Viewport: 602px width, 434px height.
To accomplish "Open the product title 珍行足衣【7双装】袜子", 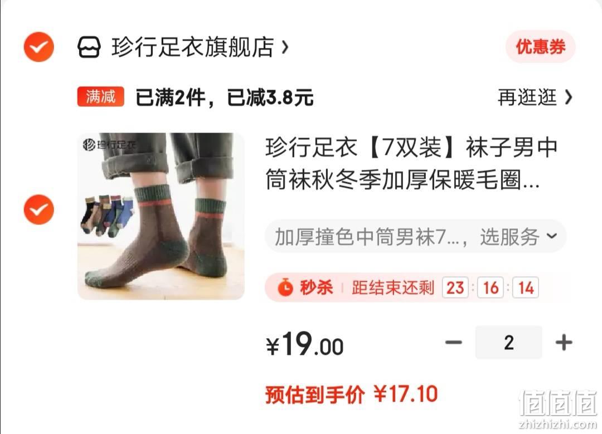I will pyautogui.click(x=411, y=163).
